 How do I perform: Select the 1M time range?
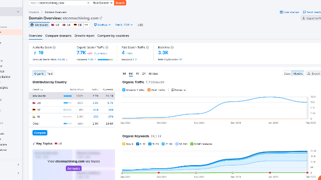(x=124, y=74)
